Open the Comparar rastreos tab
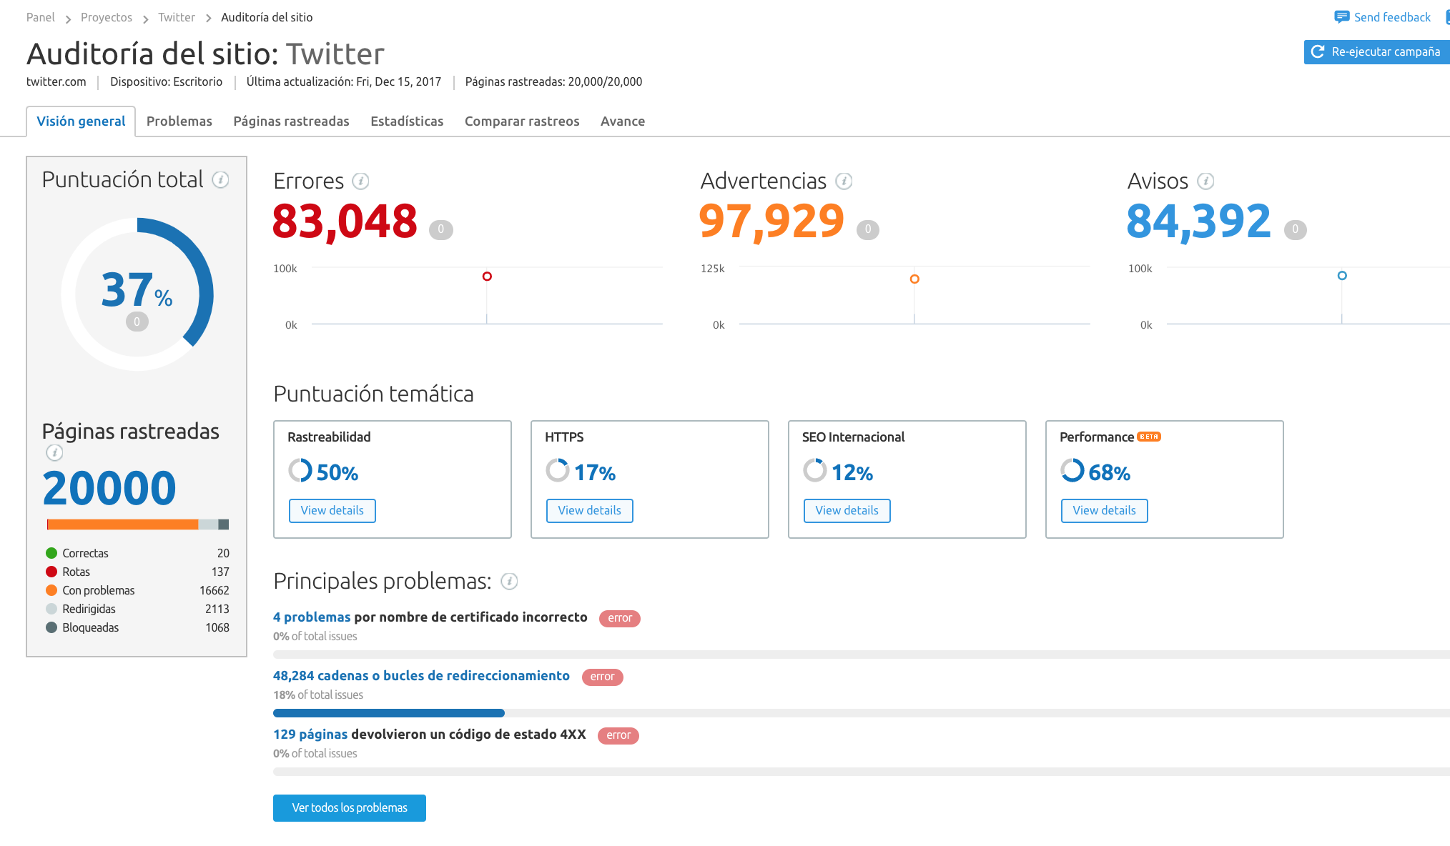 point(522,121)
